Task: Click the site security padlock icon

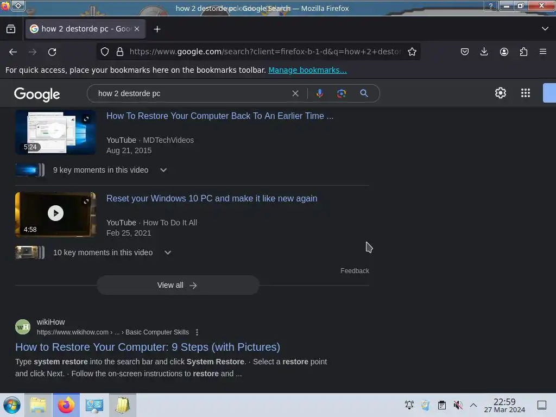Action: coord(120,52)
